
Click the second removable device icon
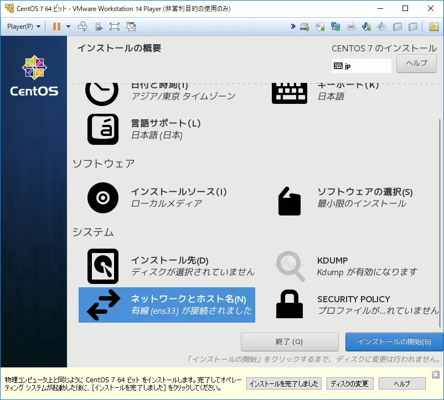(413, 27)
